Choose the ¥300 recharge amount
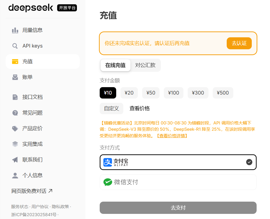The image size is (270, 219). click(x=198, y=93)
